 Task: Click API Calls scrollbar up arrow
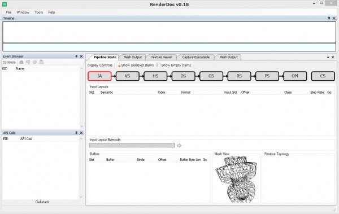click(81, 139)
